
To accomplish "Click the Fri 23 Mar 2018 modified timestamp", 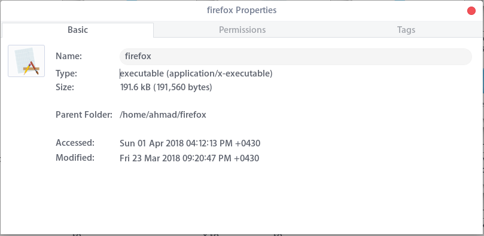I will tap(189, 158).
